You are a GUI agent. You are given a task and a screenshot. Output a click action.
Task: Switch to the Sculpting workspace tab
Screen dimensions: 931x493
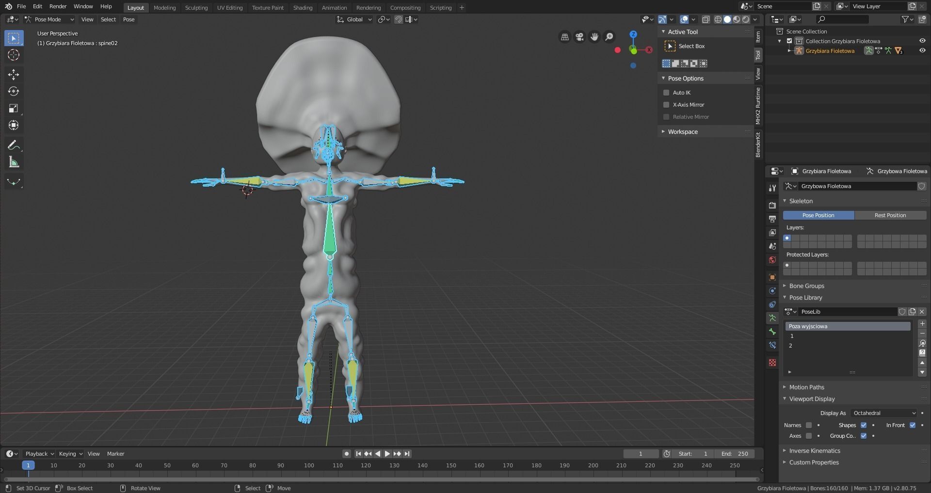pyautogui.click(x=196, y=8)
